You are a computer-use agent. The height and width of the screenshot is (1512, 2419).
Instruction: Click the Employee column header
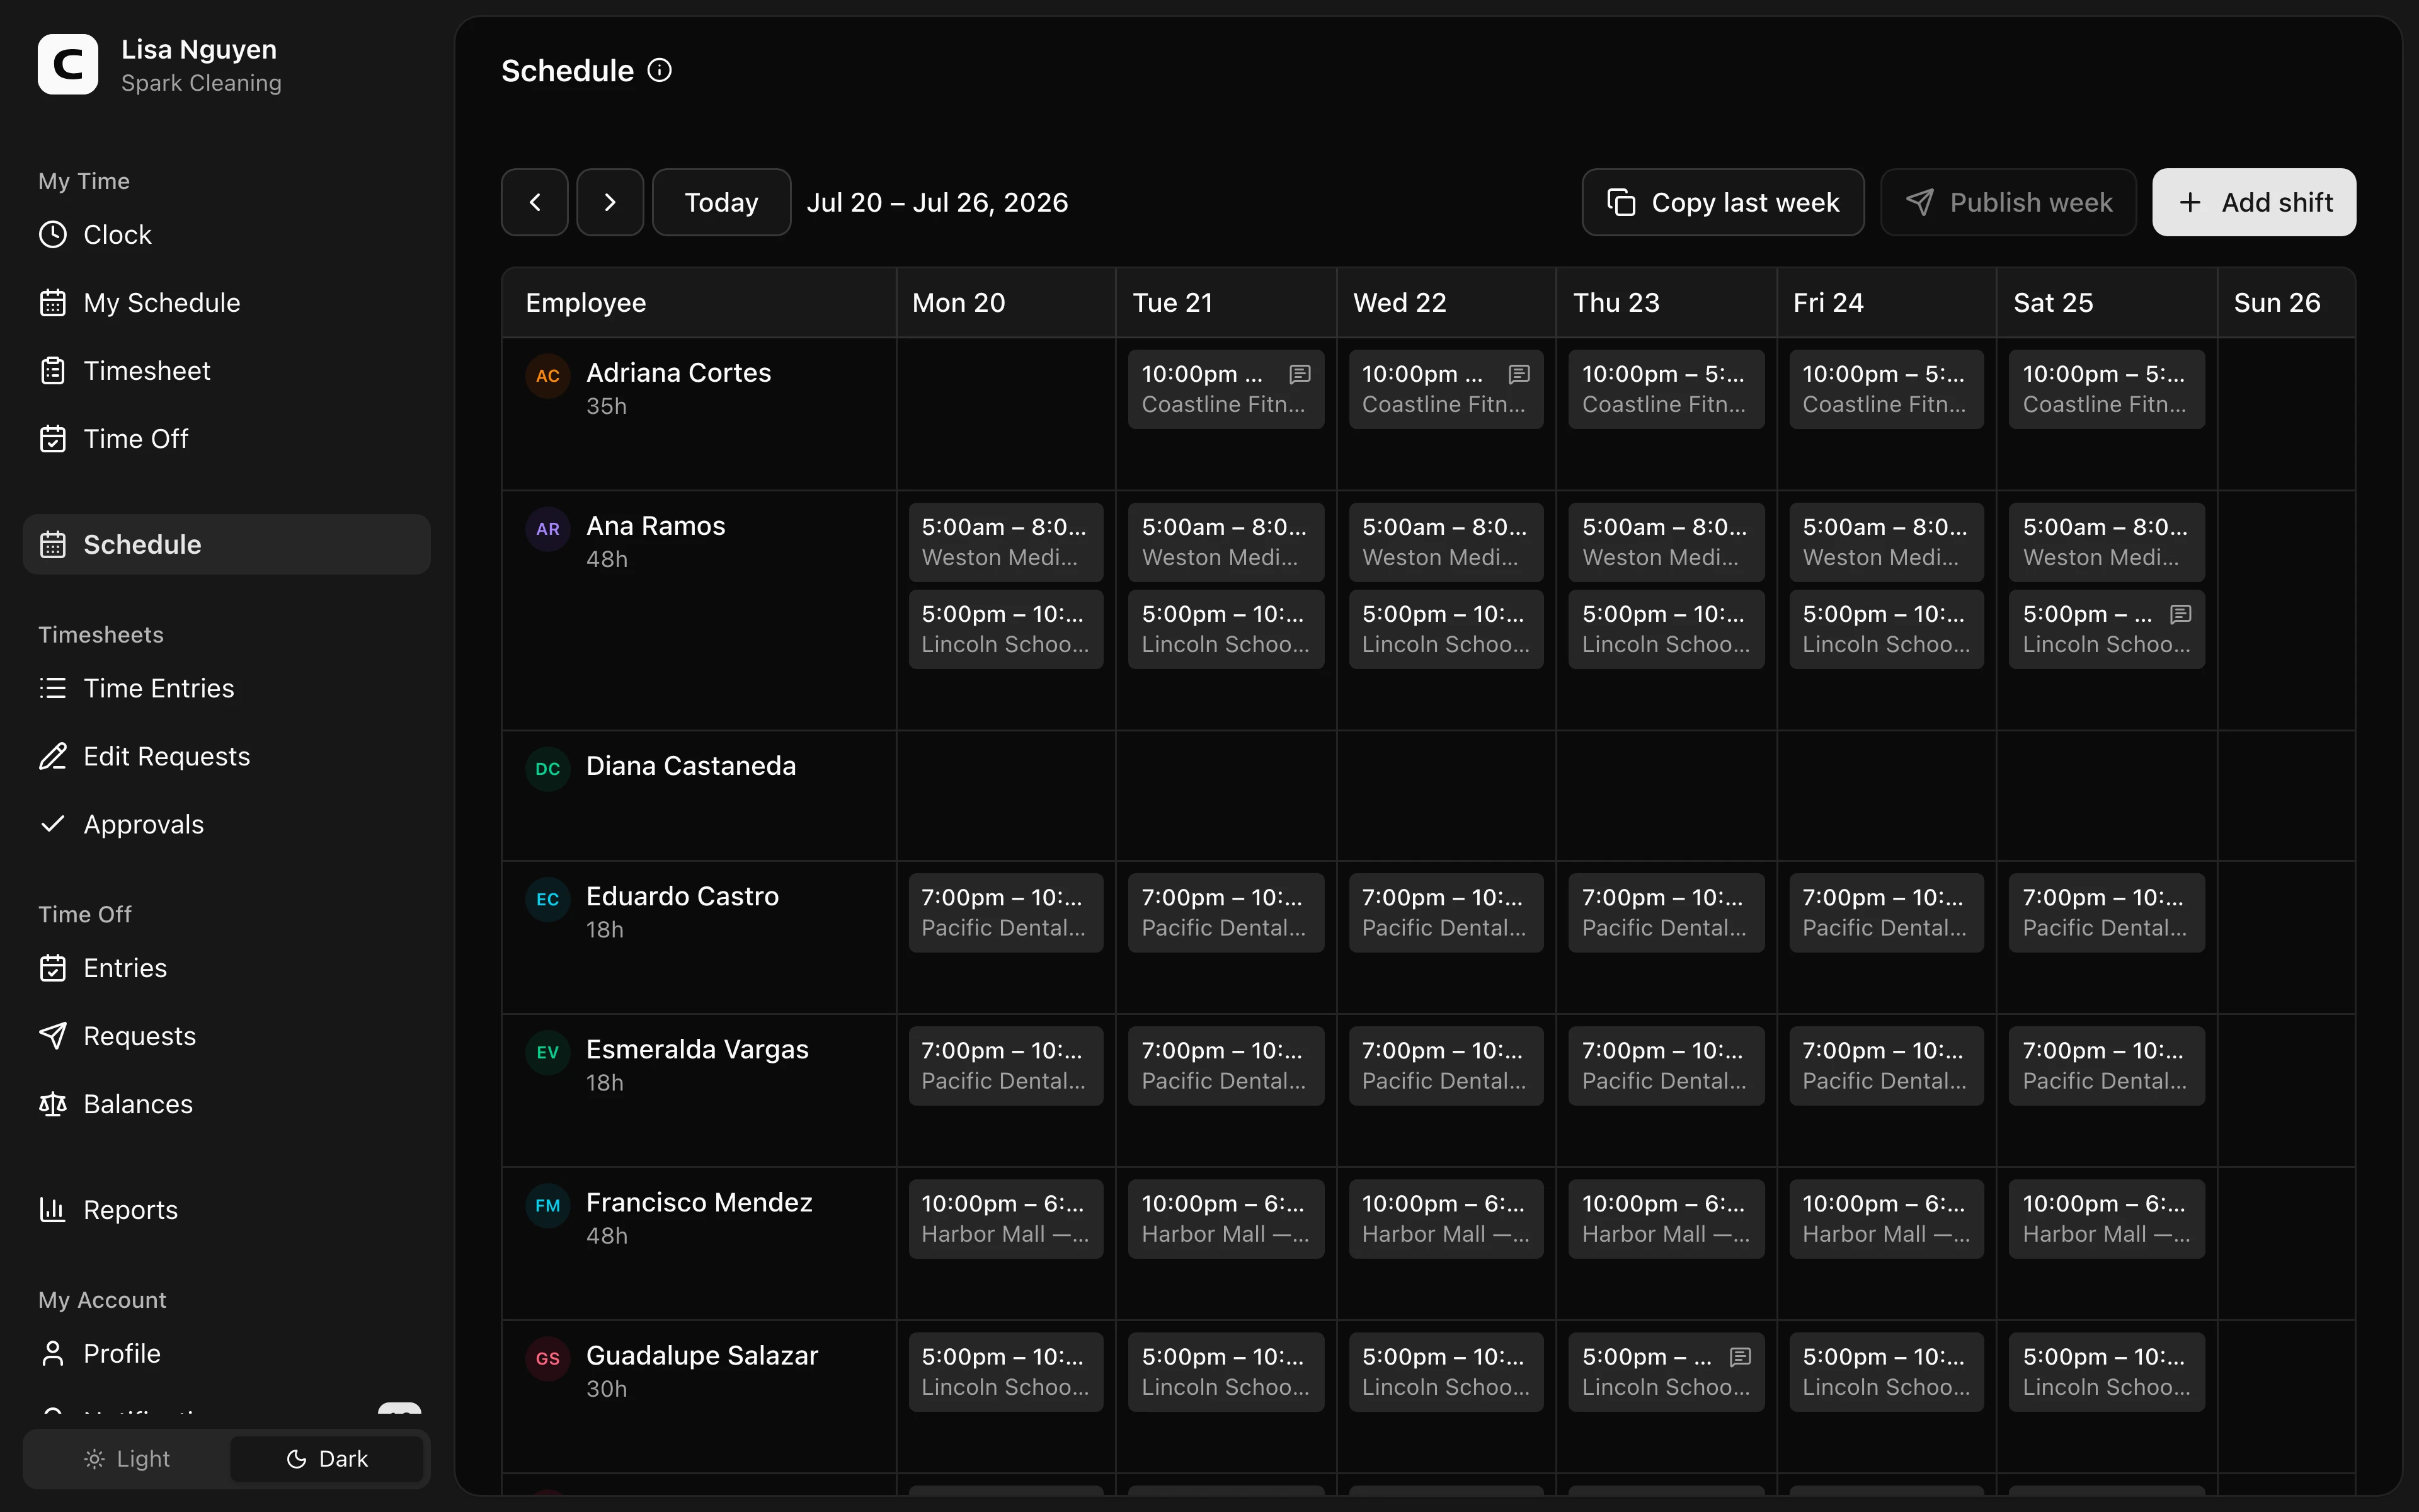click(x=699, y=303)
